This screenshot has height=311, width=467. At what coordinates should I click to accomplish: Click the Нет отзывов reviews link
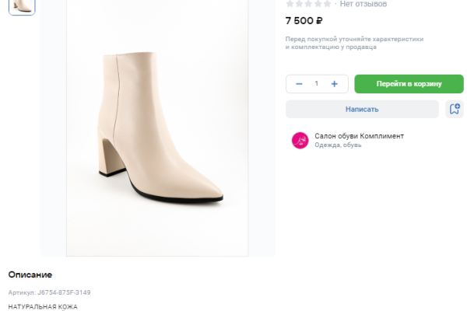[363, 4]
